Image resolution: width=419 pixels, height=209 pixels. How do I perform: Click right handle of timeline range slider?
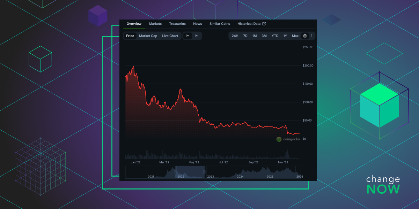pyautogui.click(x=204, y=172)
